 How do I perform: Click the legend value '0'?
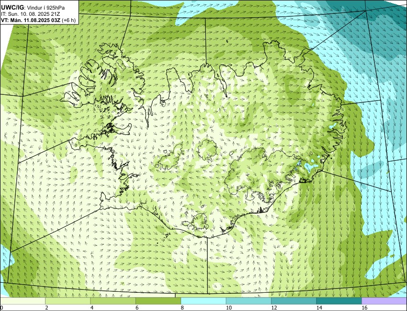click(x=1, y=308)
